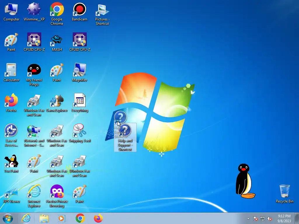Launch Internet Explorer from the taskbar
This screenshot has height=224, width=299.
[x=26, y=218]
